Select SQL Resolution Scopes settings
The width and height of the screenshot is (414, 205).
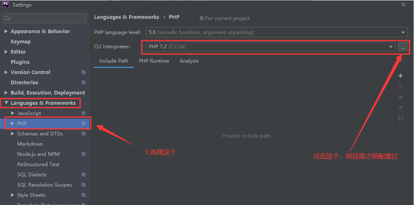coord(45,185)
